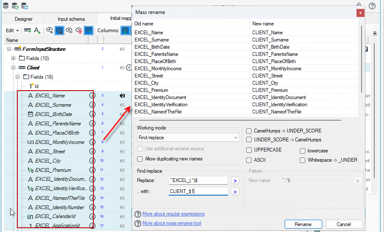
Task: Select the EXCEL_BirthDate tree item
Action: (x=53, y=114)
